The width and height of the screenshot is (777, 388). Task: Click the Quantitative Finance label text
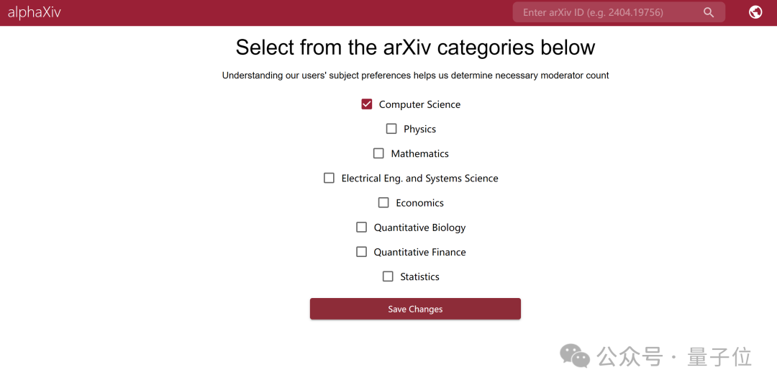click(419, 252)
